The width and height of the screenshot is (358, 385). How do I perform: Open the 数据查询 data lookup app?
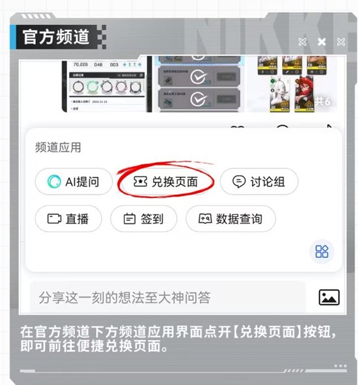pyautogui.click(x=230, y=218)
